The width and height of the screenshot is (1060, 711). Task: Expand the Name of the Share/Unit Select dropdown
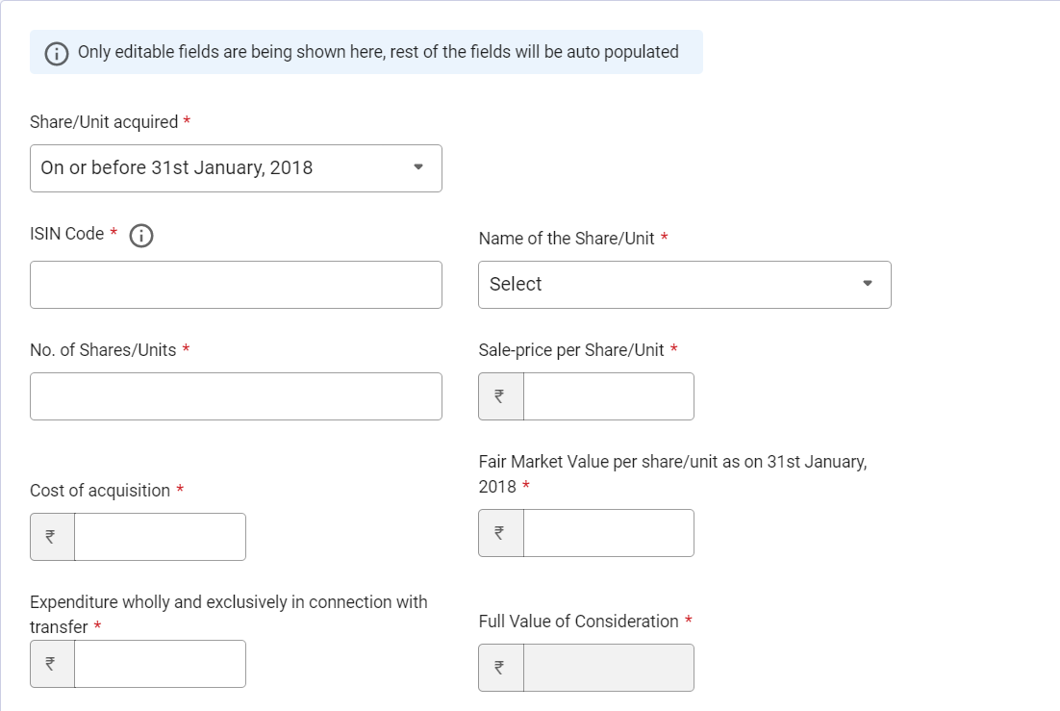point(685,285)
